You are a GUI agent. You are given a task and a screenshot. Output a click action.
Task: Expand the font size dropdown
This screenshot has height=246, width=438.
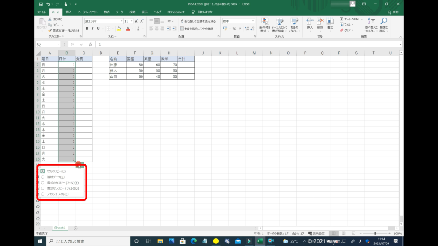click(x=131, y=21)
